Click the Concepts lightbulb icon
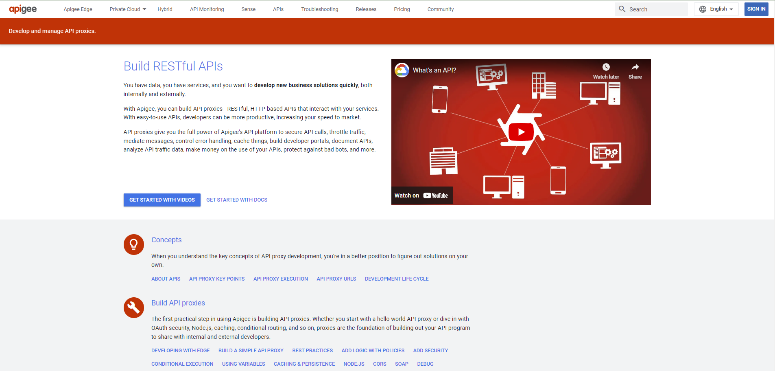Screen dimensions: 775x371 [133, 244]
